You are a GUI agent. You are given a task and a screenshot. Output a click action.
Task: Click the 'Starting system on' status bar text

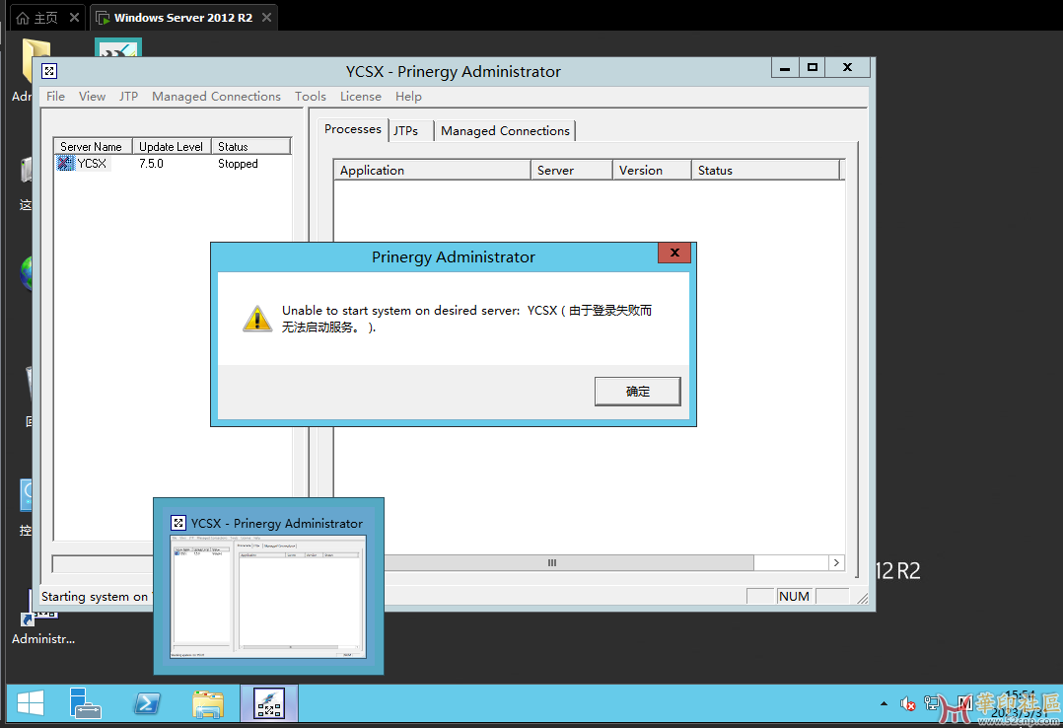tap(95, 597)
